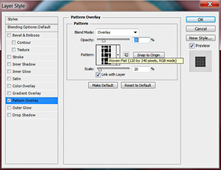Toggle the Preview checkbox

tap(192, 46)
